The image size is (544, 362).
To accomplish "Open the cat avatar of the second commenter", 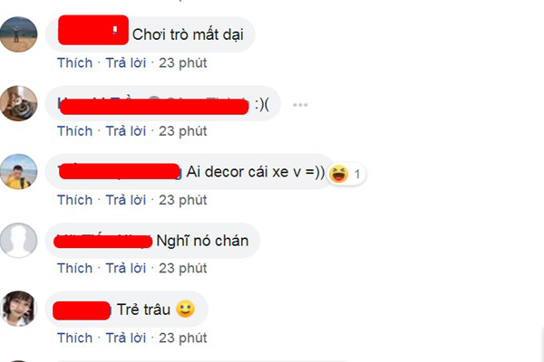I will (19, 103).
